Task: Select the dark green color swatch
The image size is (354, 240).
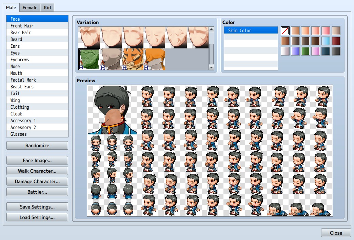Action: click(306, 51)
